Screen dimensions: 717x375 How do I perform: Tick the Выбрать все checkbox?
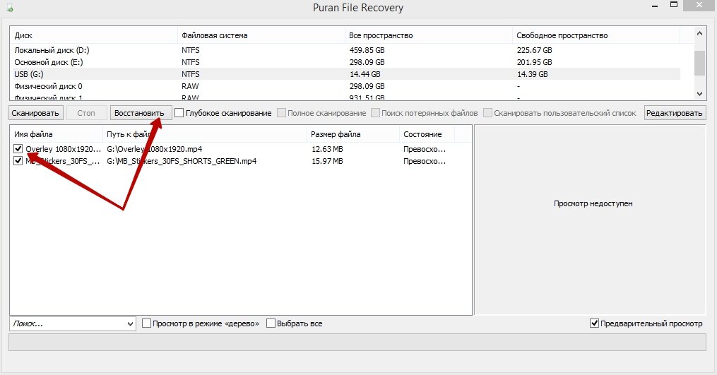[271, 323]
